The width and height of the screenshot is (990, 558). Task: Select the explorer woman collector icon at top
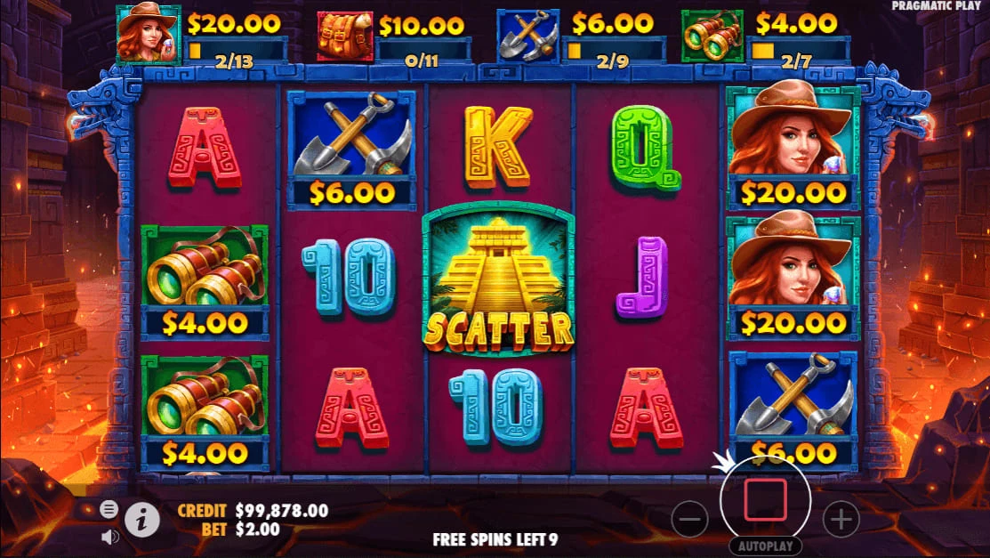(x=149, y=34)
